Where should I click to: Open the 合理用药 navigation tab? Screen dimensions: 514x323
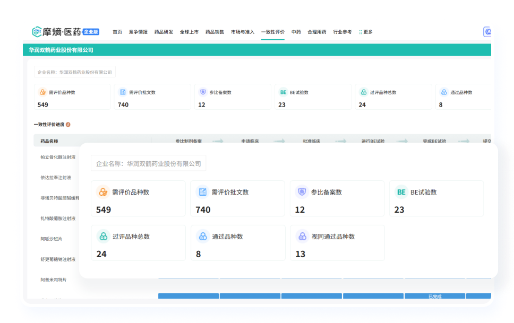pos(316,32)
